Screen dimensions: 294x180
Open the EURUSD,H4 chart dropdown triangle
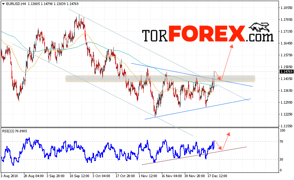3,4
